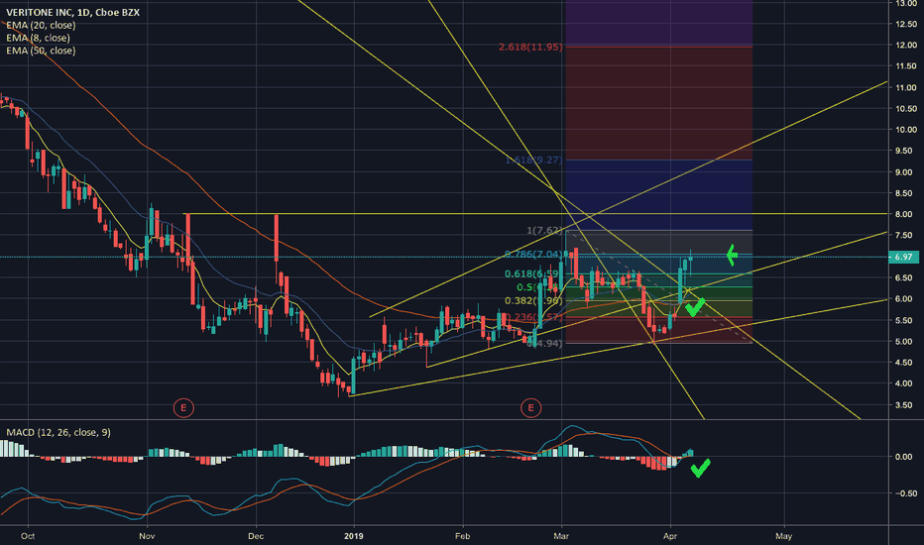Select the 0.786(7.04) Fibonacci level label
924x545 pixels.
(x=534, y=255)
